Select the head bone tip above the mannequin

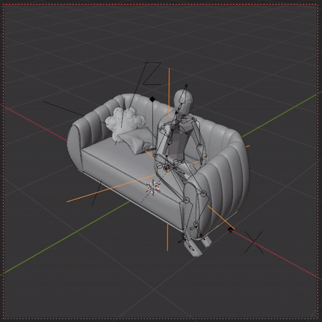pyautogui.click(x=186, y=85)
